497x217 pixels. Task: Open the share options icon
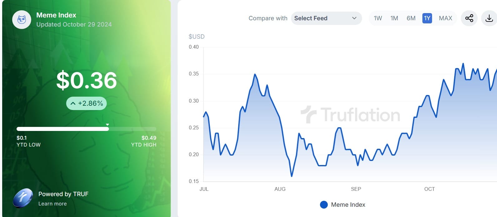pos(469,18)
